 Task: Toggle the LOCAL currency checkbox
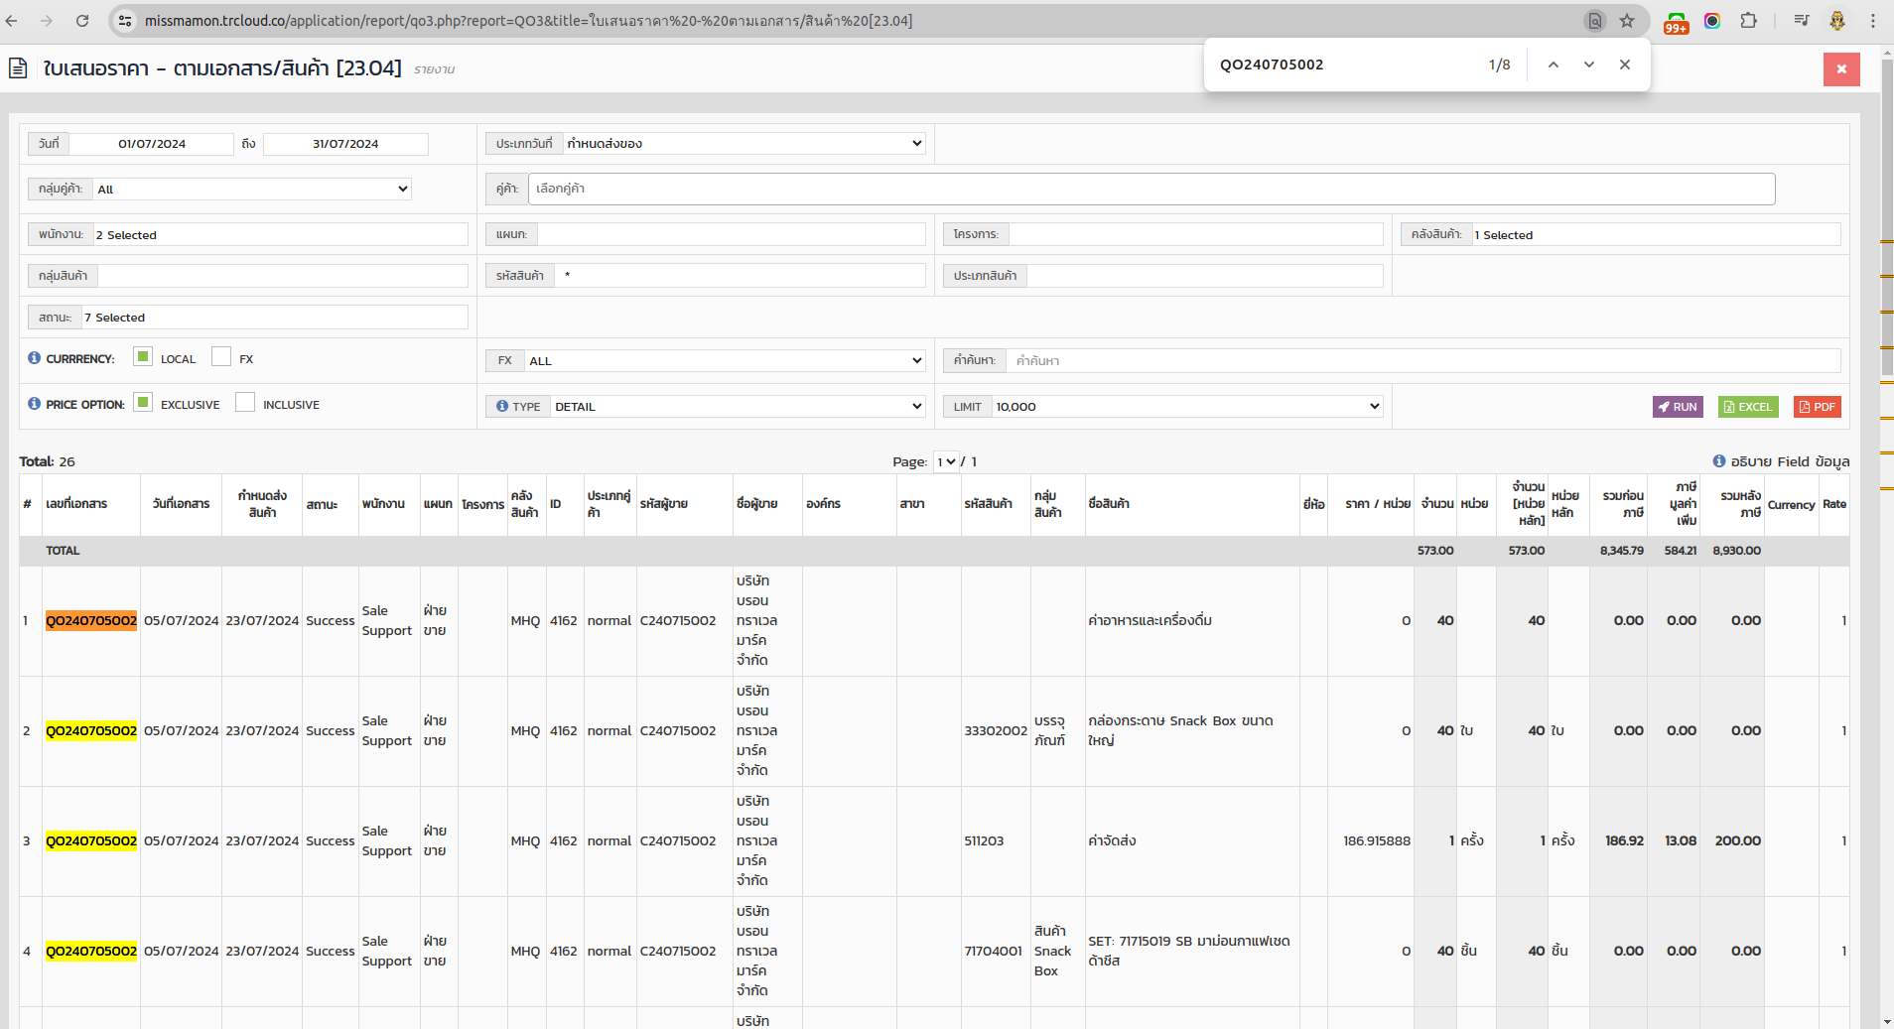pyautogui.click(x=143, y=356)
